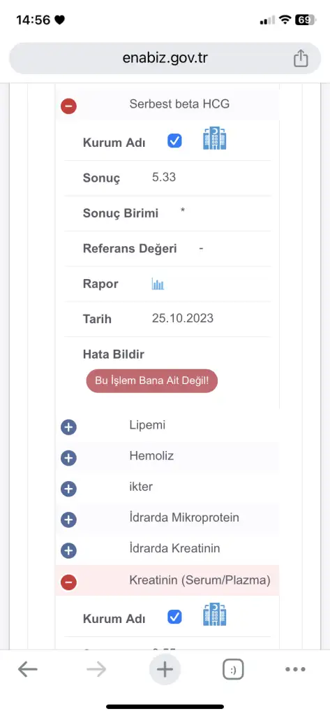
Task: Toggle Kurum Adı checkbox under Kreatinin
Action: [174, 617]
